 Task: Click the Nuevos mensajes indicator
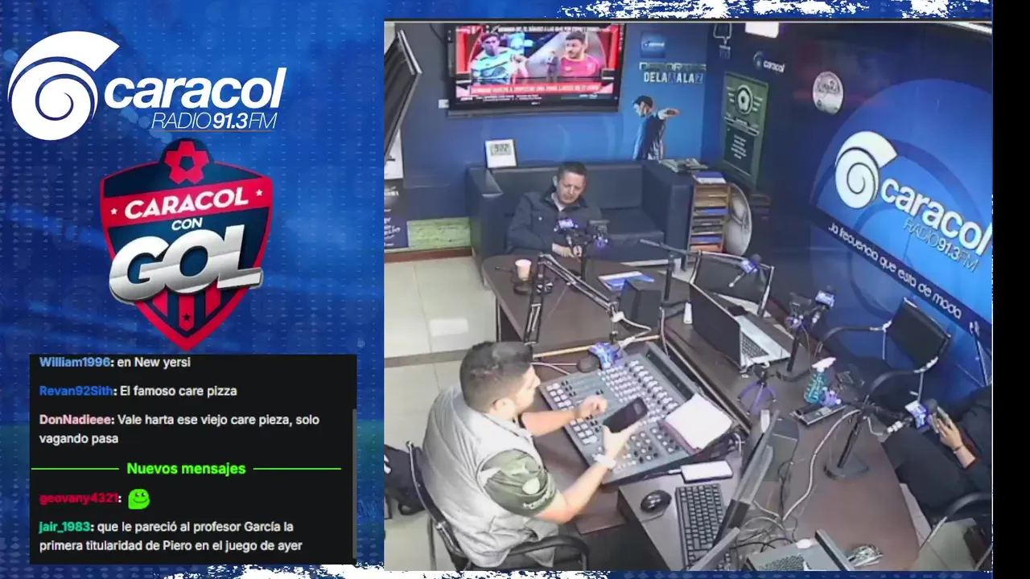click(x=186, y=468)
